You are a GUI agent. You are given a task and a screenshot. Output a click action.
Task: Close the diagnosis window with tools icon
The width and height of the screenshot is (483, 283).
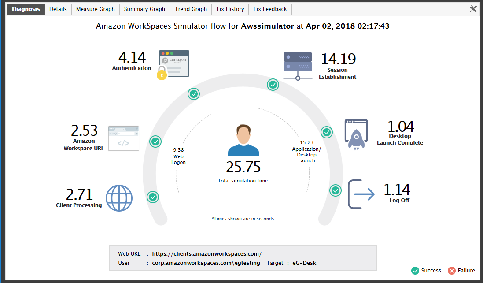coord(473,9)
